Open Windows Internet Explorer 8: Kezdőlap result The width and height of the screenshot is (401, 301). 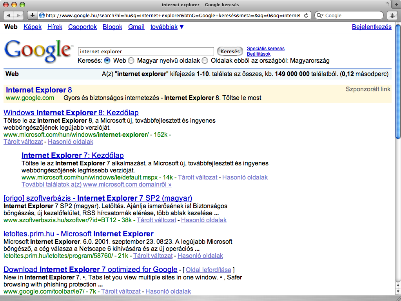point(71,113)
